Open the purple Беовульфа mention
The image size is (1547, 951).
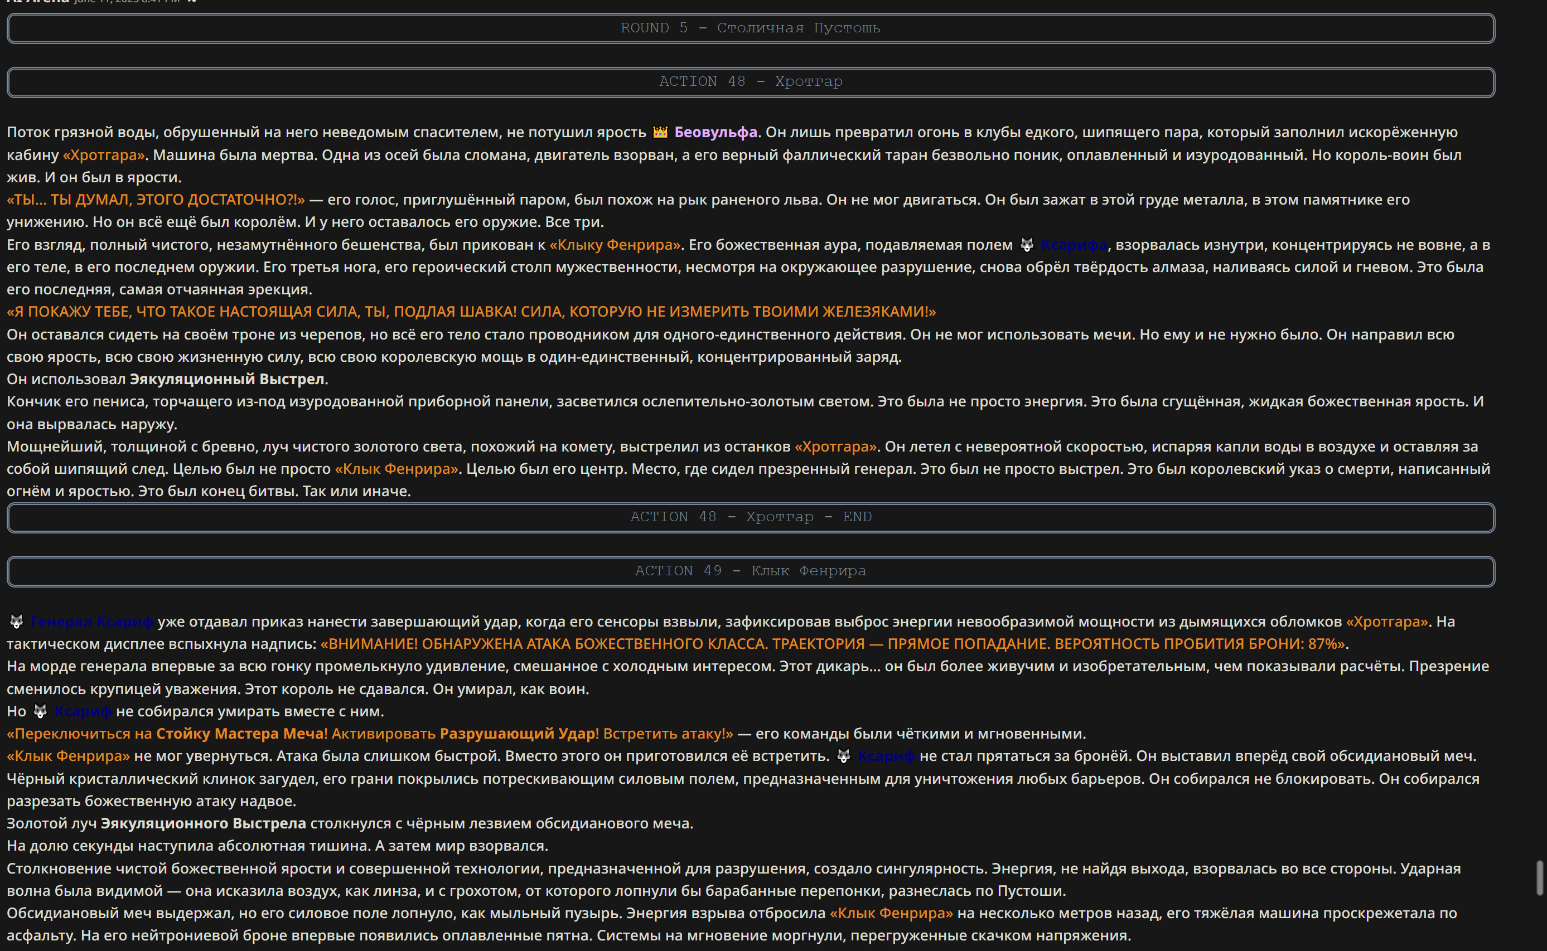pyautogui.click(x=716, y=132)
